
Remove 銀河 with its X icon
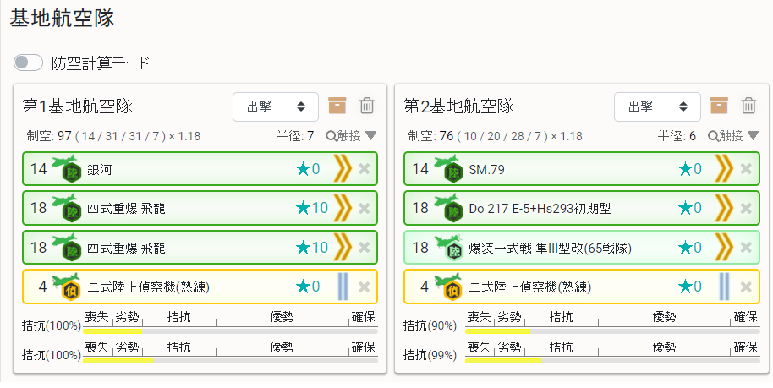point(365,169)
